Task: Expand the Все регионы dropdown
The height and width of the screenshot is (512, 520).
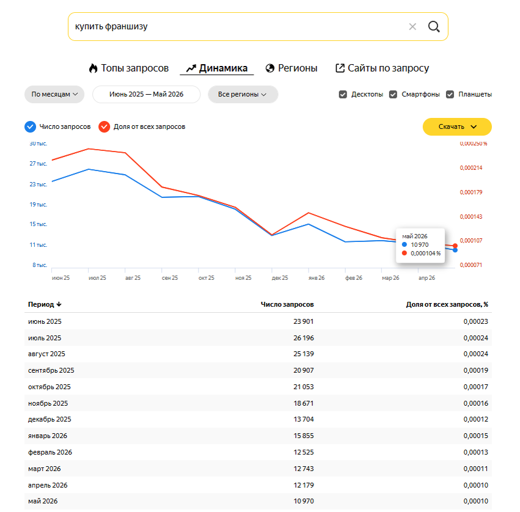Action: 243,95
